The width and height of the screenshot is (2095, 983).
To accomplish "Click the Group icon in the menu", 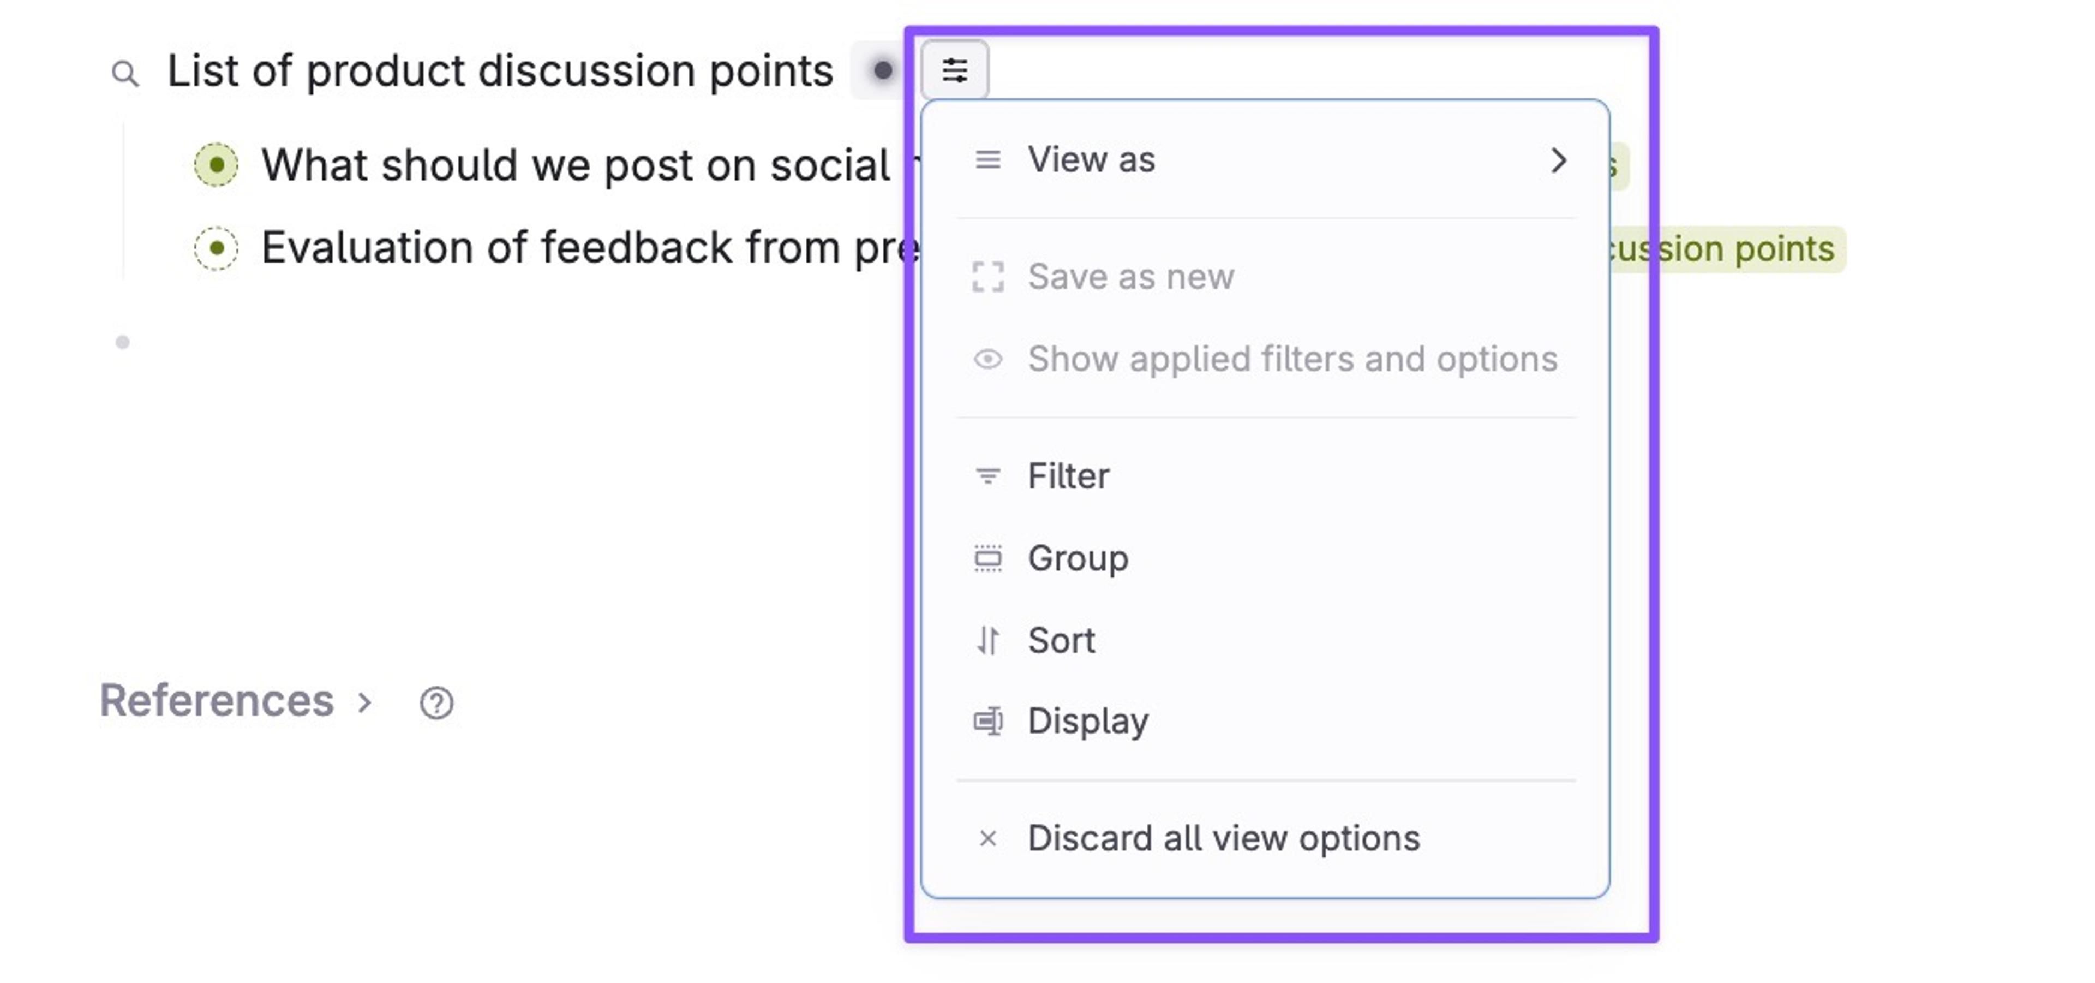I will (x=987, y=558).
